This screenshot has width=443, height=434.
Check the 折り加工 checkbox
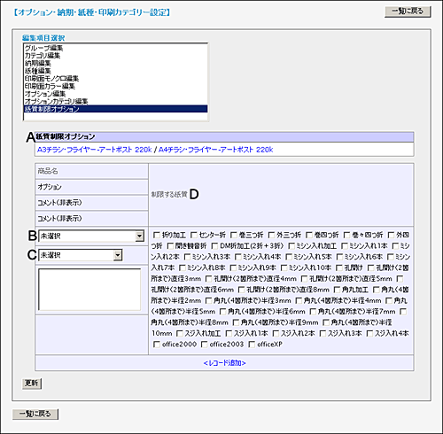pos(157,235)
